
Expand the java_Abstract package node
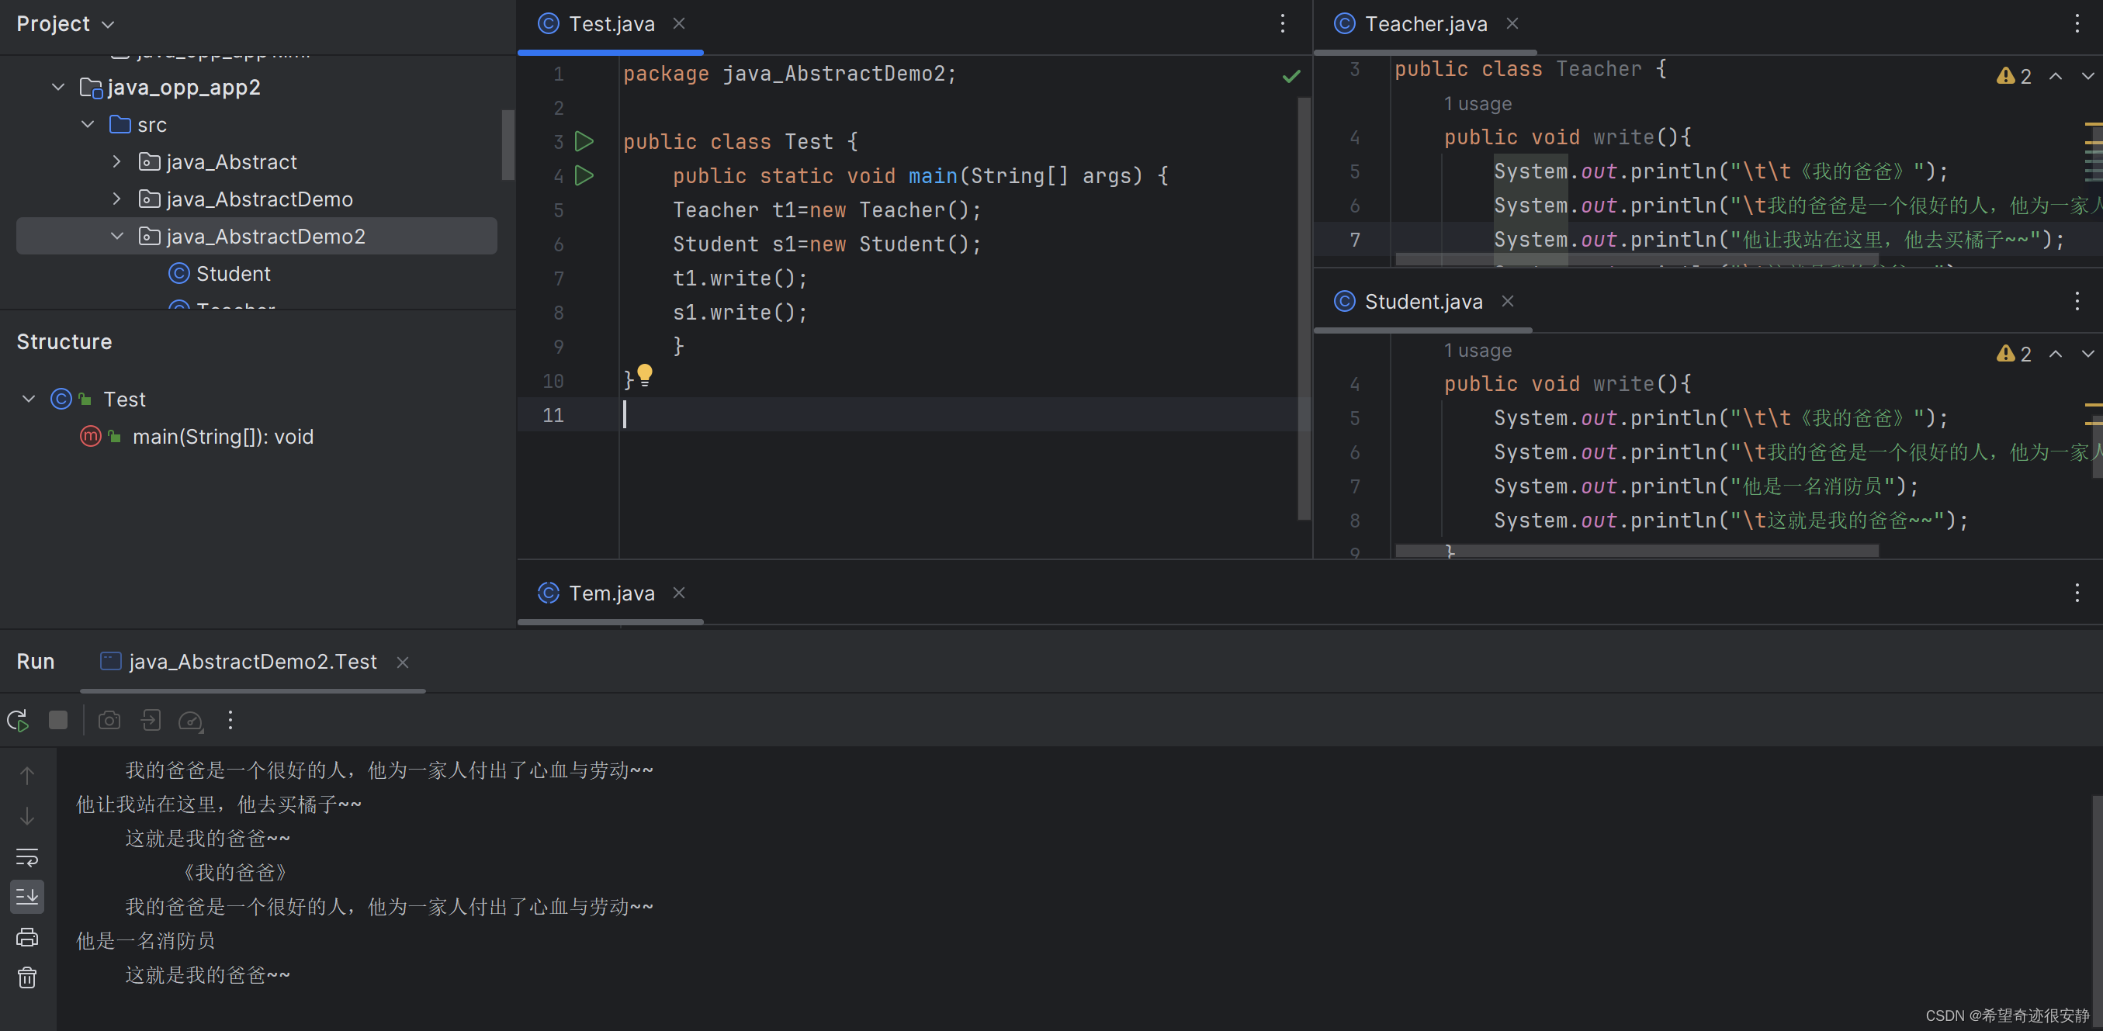point(116,161)
